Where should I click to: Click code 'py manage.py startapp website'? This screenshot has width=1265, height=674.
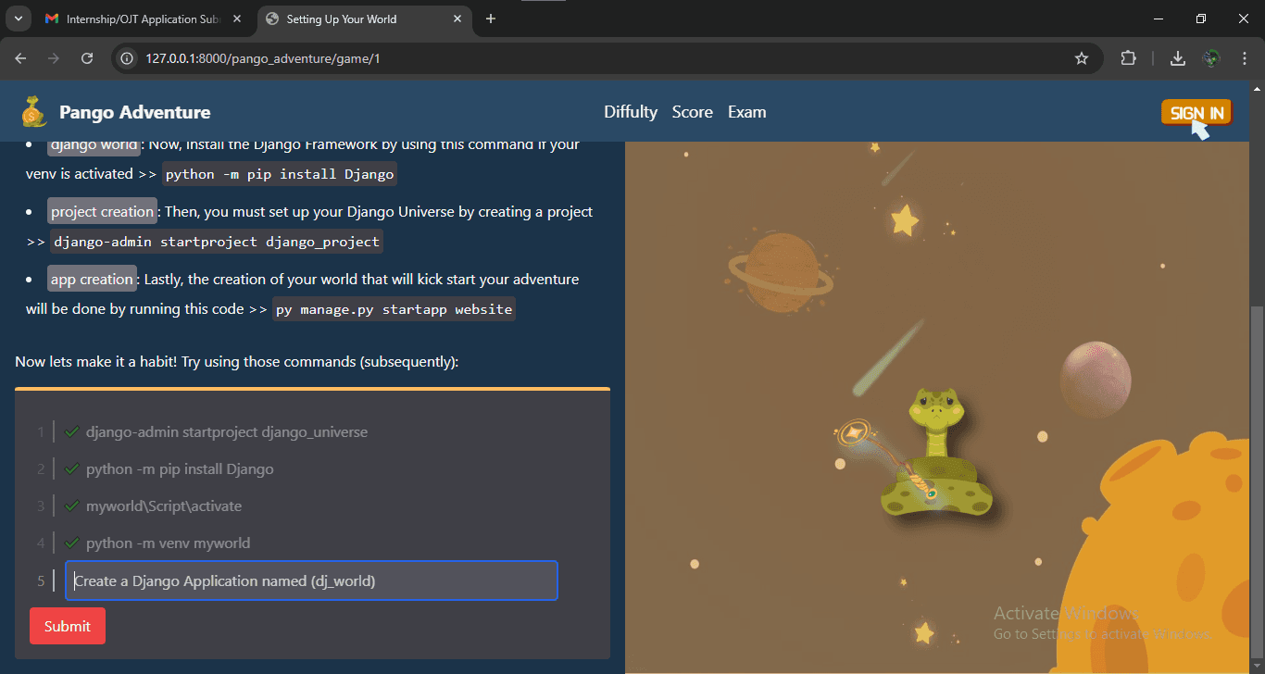click(394, 309)
